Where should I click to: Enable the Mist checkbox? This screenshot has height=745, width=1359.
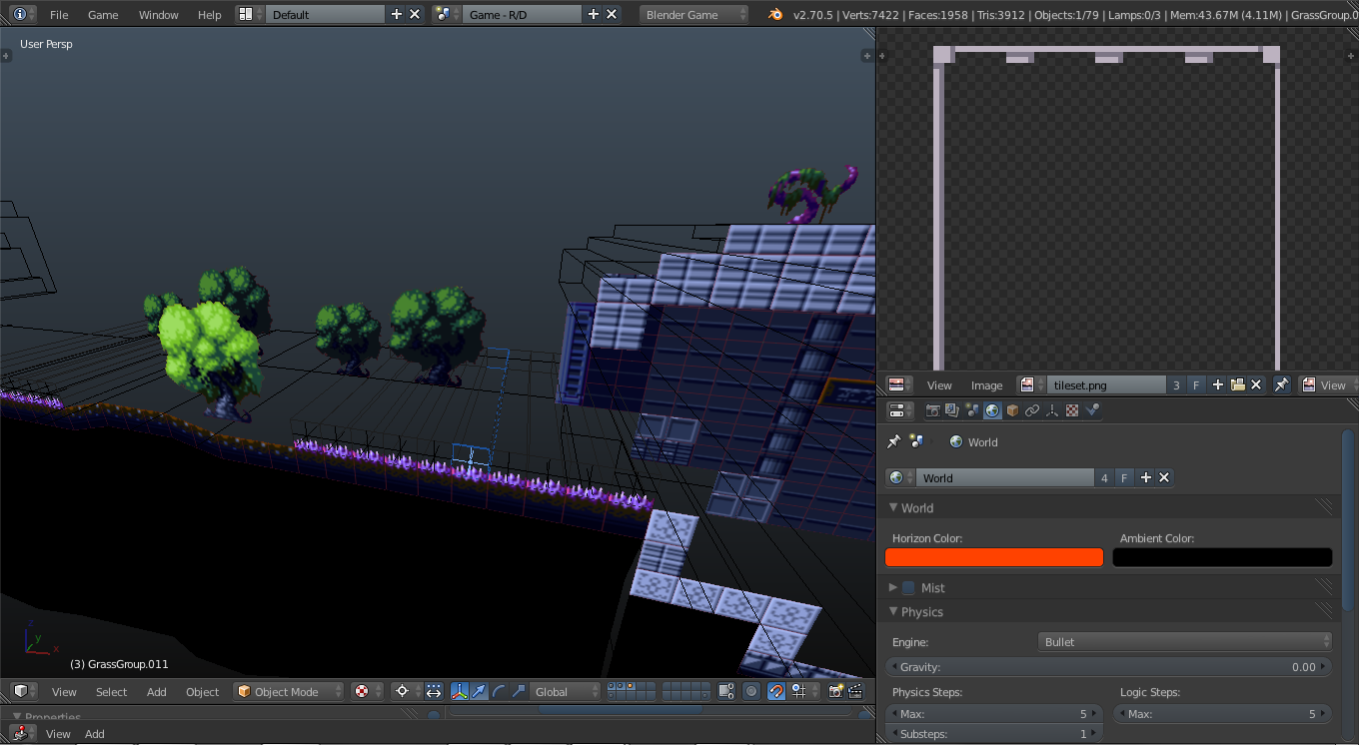pyautogui.click(x=908, y=588)
